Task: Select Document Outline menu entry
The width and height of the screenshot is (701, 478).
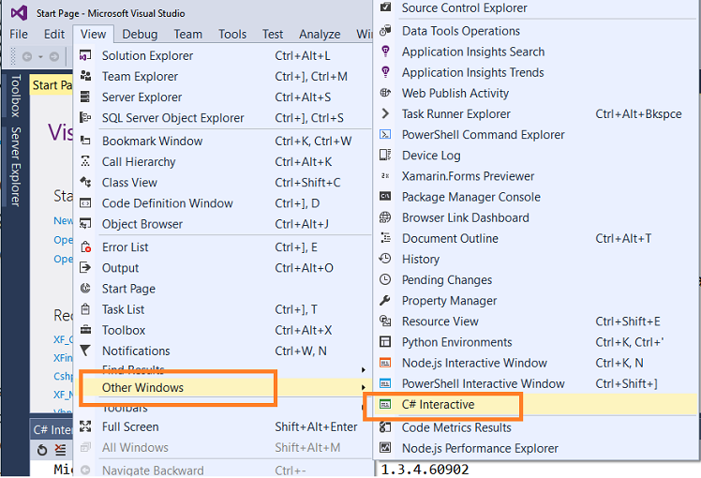Action: click(536, 238)
